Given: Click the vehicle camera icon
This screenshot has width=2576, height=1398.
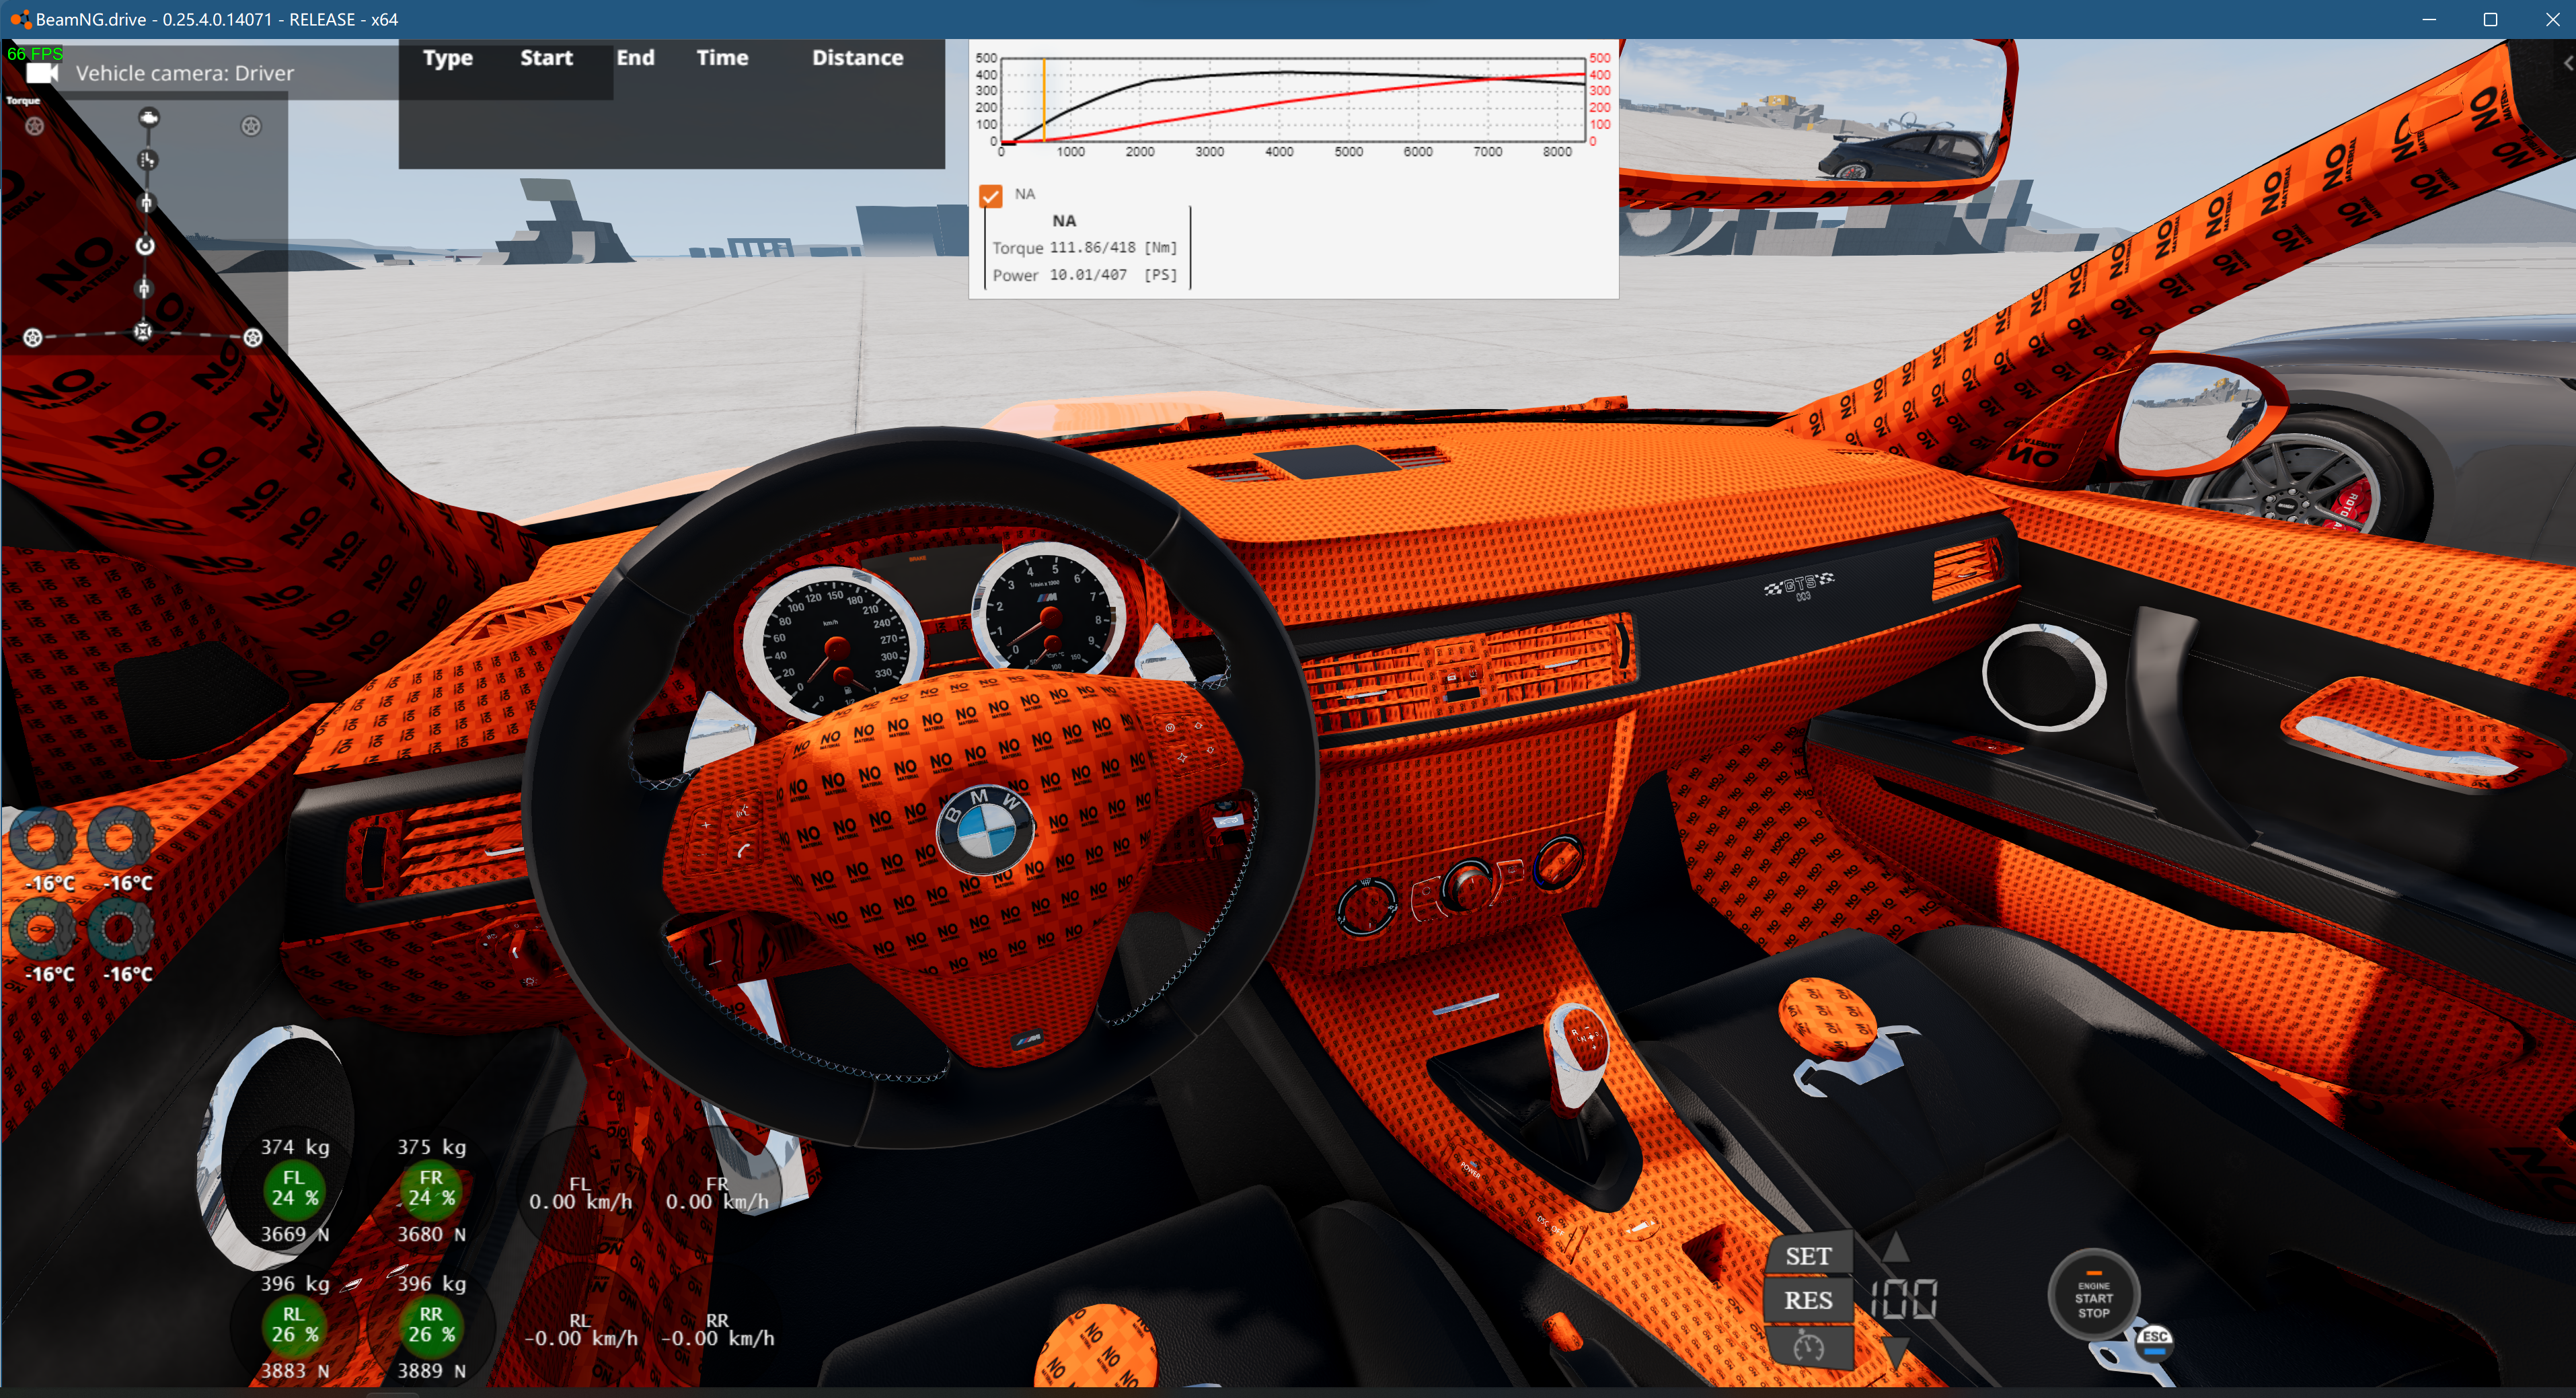Looking at the screenshot, I should point(42,73).
